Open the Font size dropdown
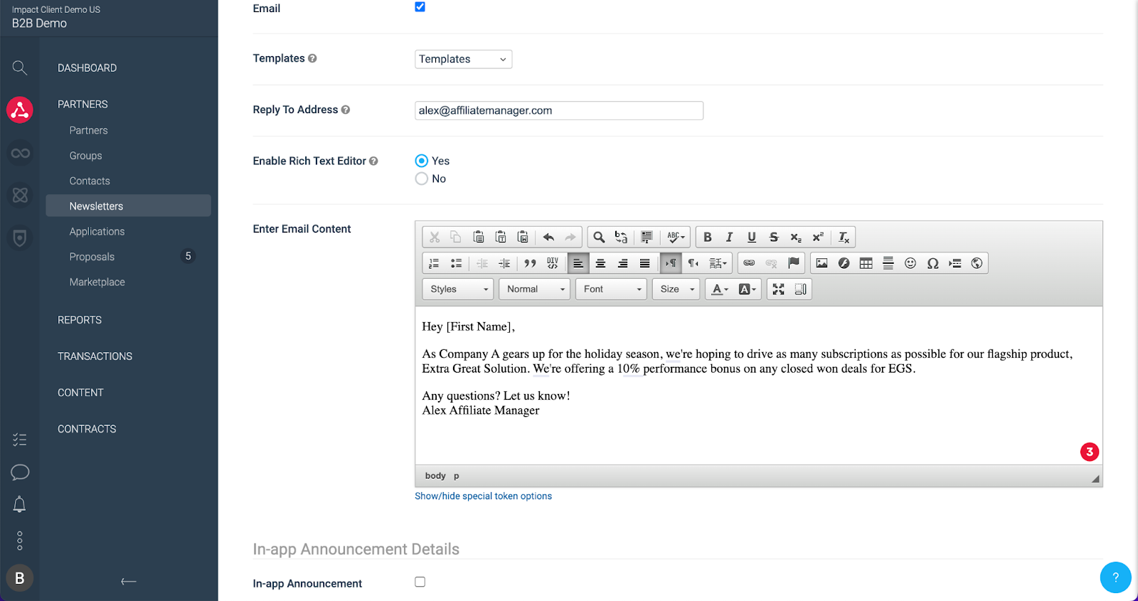Image resolution: width=1138 pixels, height=601 pixels. [x=676, y=289]
